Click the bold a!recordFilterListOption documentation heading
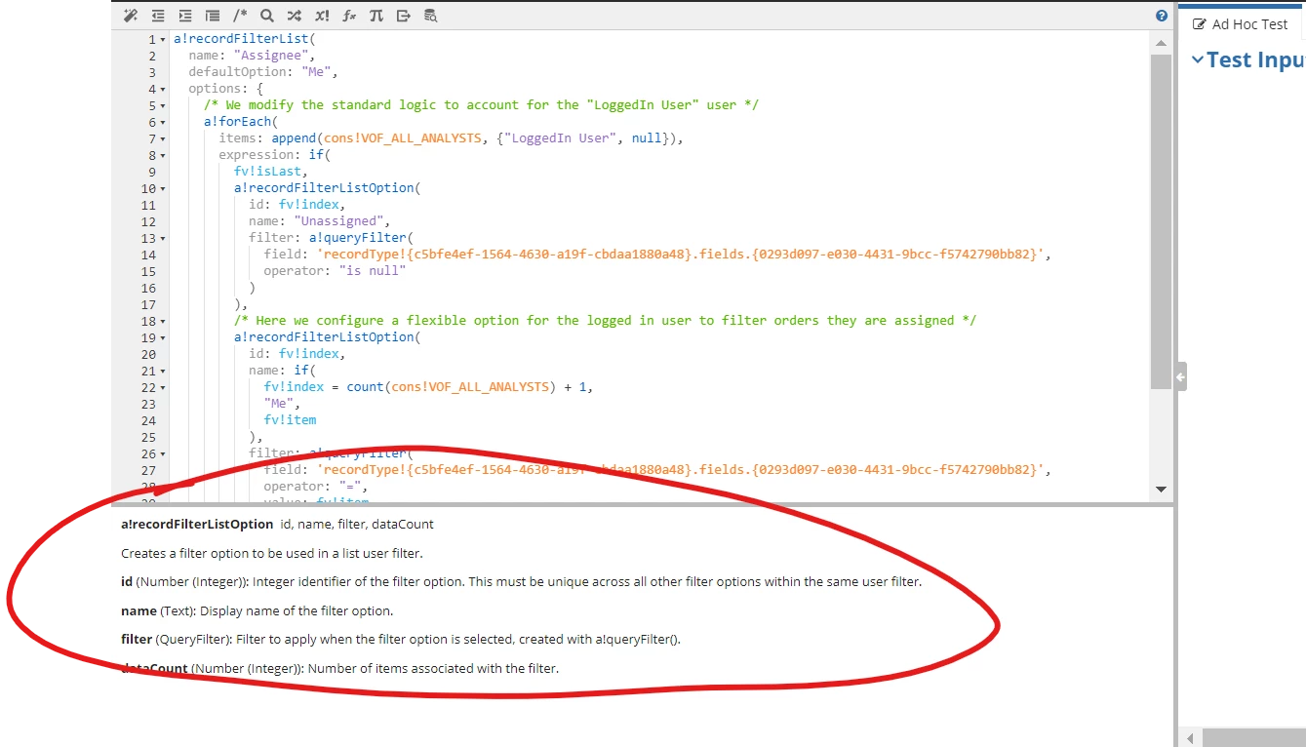The image size is (1306, 747). click(197, 525)
